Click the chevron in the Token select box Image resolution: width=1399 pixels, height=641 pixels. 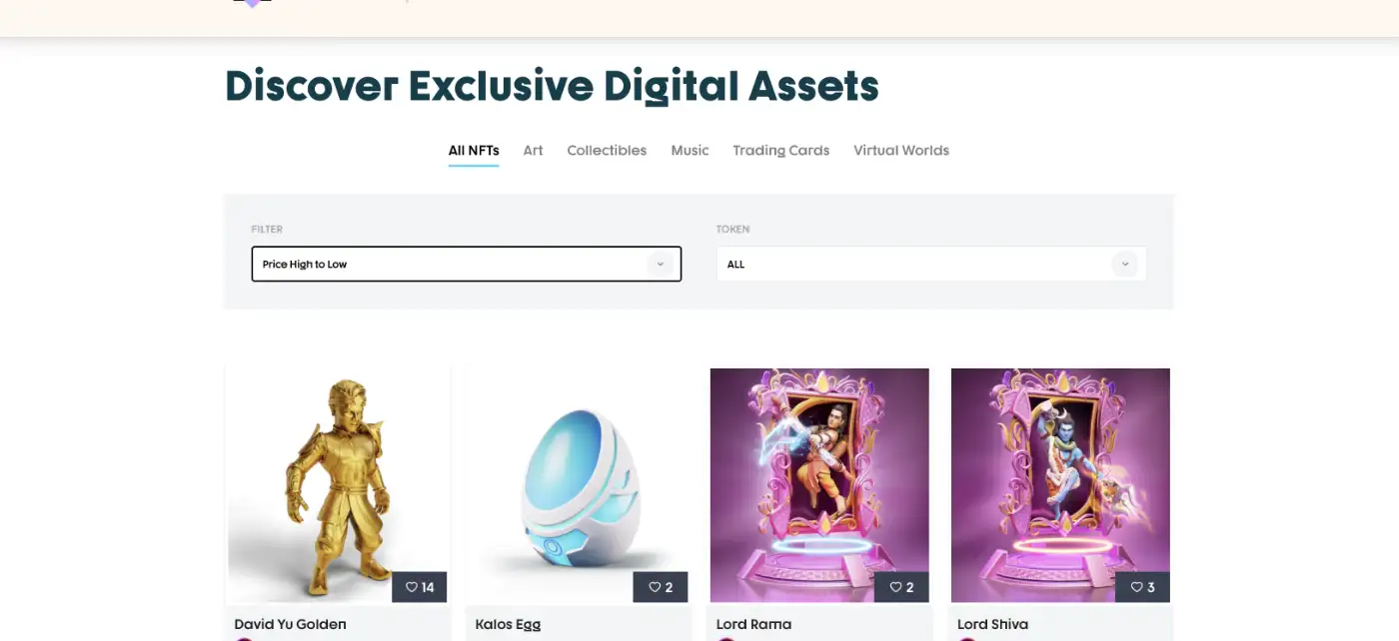tap(1125, 264)
